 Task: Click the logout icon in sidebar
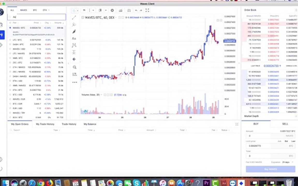point(1,168)
